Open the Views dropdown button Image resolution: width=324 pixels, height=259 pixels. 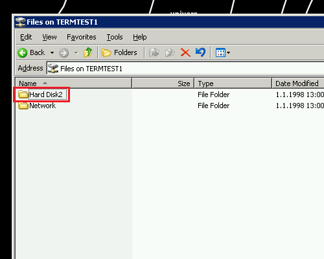(x=223, y=52)
